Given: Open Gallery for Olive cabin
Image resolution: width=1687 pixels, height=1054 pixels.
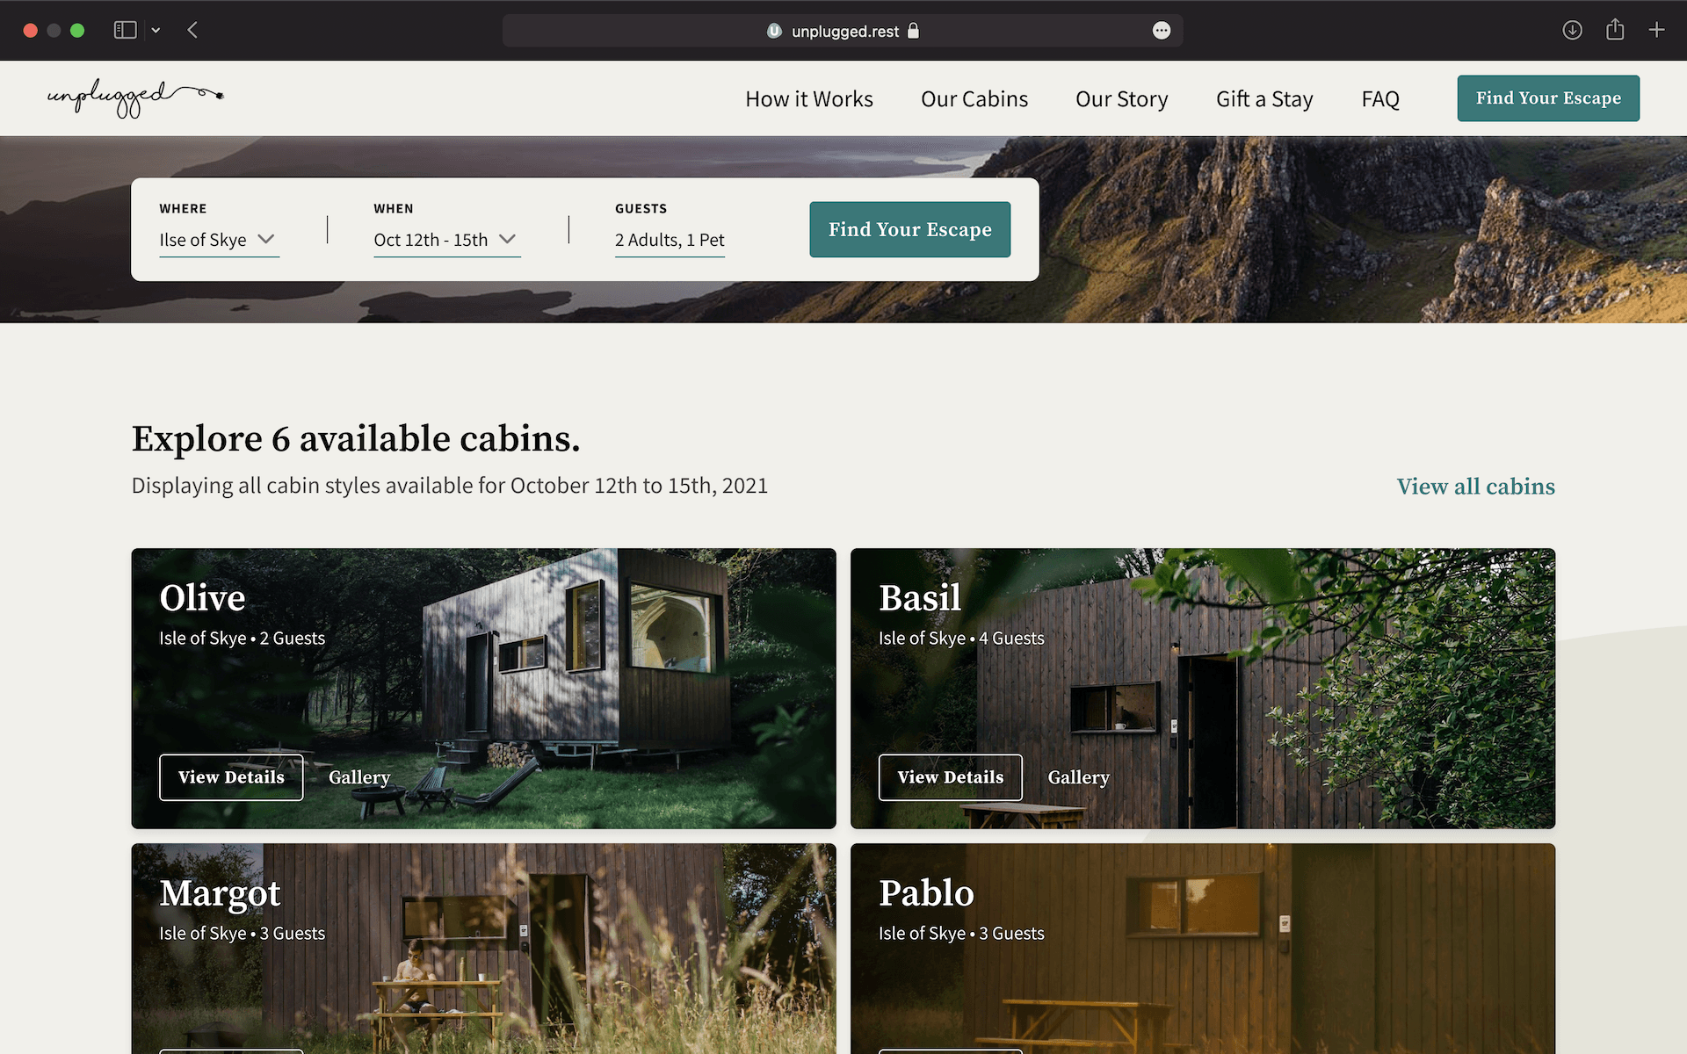Looking at the screenshot, I should 358,777.
